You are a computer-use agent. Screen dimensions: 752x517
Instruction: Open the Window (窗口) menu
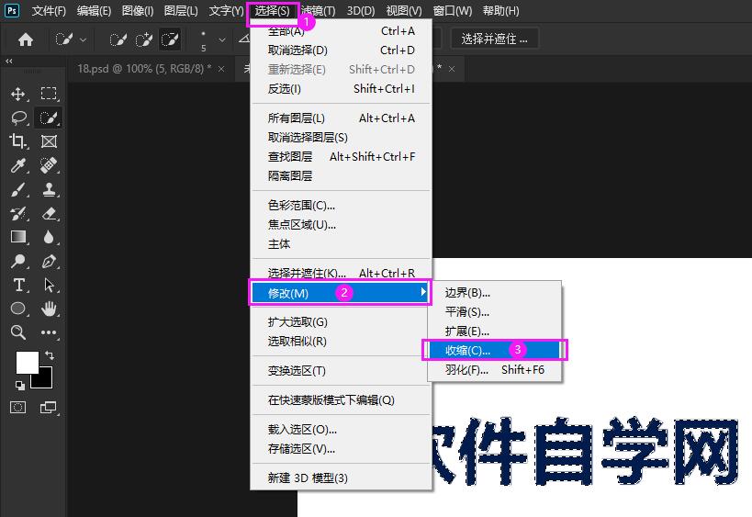click(453, 10)
